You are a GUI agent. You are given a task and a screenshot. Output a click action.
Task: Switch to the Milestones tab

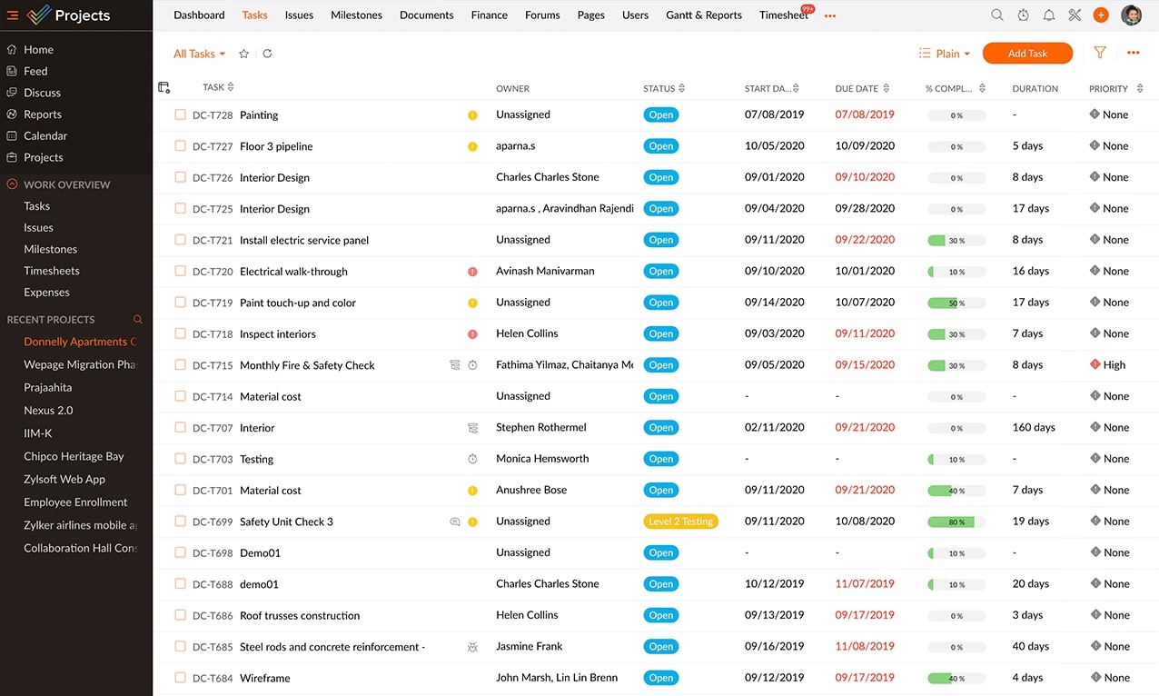point(356,15)
